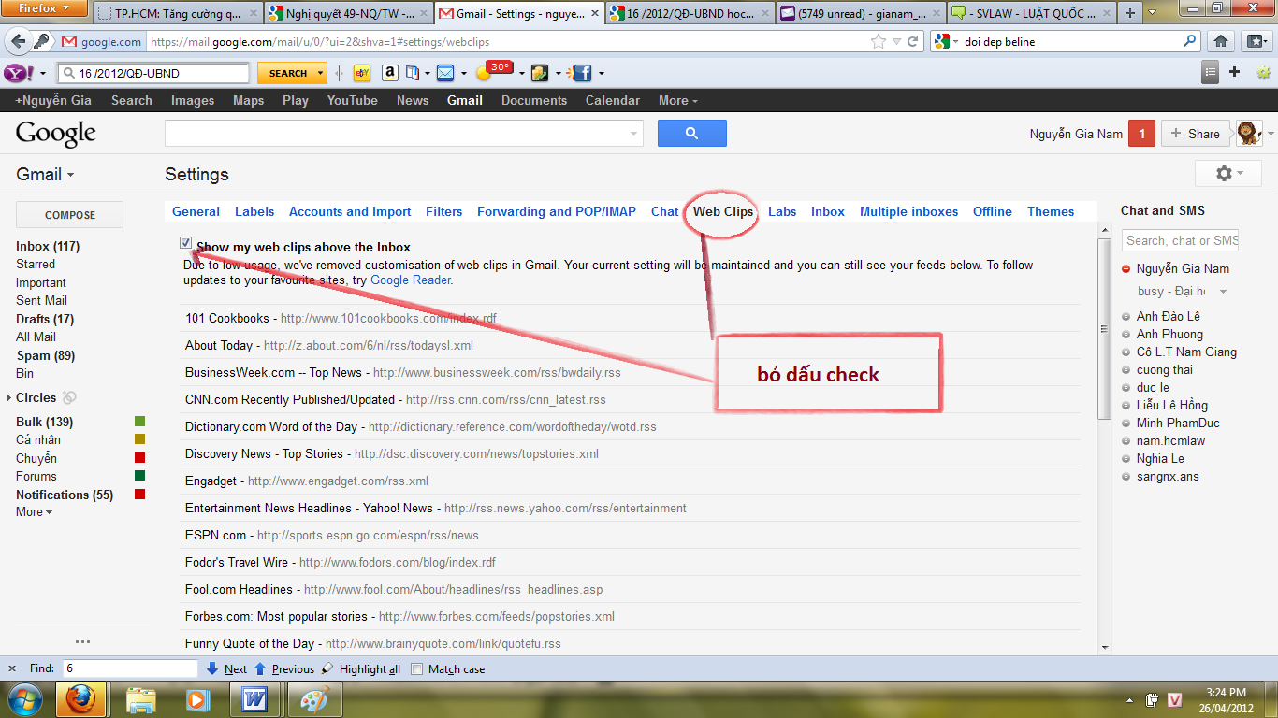Open the list-all-tabs dropdown arrow
The image size is (1278, 718).
tap(1152, 13)
